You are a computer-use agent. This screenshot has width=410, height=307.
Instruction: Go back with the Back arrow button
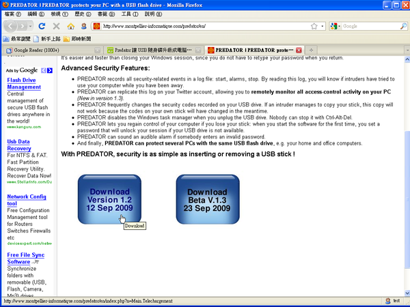[10, 26]
